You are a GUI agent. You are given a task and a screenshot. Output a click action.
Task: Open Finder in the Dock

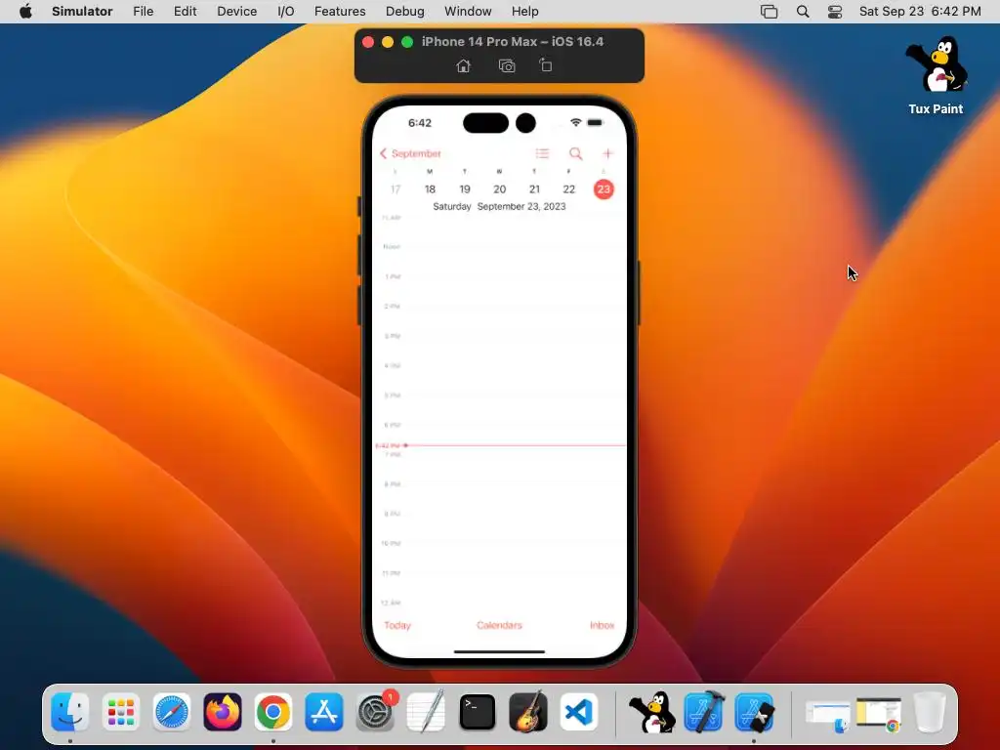pos(70,712)
